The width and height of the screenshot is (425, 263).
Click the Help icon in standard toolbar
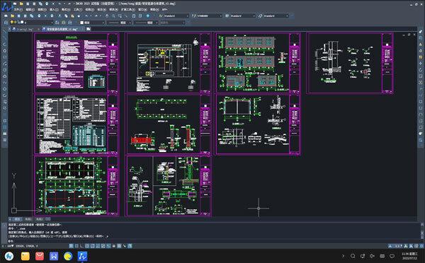point(148,16)
